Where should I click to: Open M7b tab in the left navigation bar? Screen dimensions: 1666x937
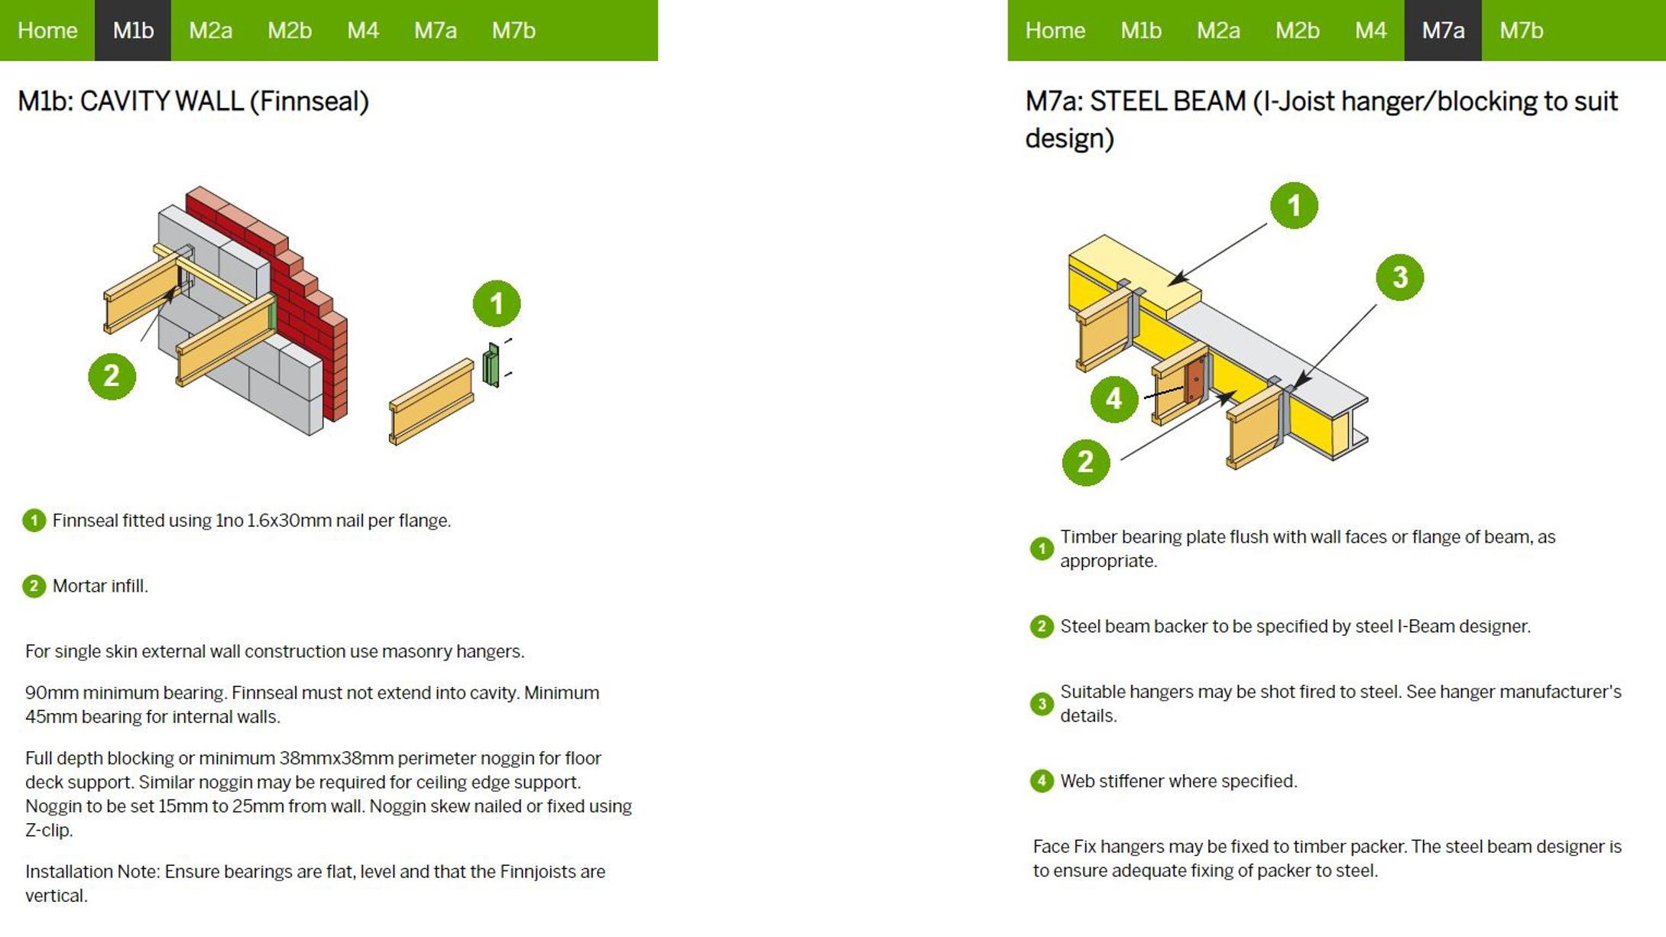[x=514, y=31]
